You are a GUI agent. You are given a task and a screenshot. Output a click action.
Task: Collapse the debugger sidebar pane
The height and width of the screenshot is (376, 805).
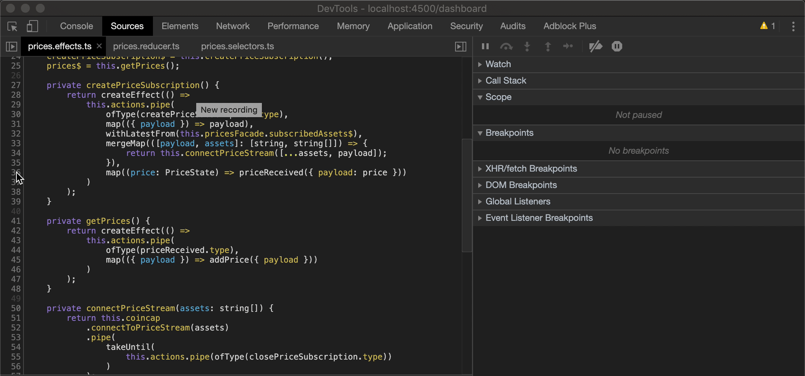[x=461, y=46]
